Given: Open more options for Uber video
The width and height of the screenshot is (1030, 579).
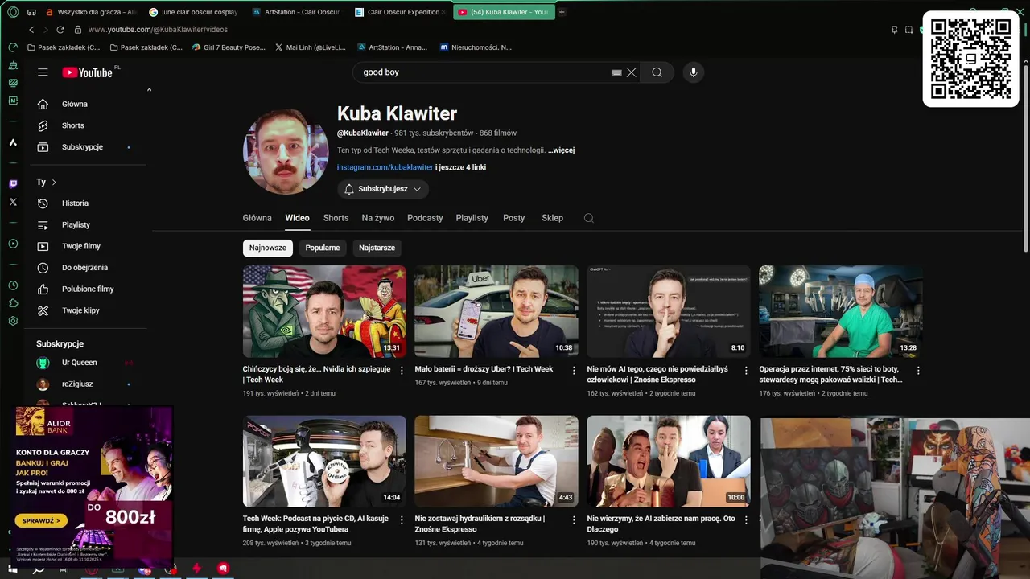Looking at the screenshot, I should 574,371.
